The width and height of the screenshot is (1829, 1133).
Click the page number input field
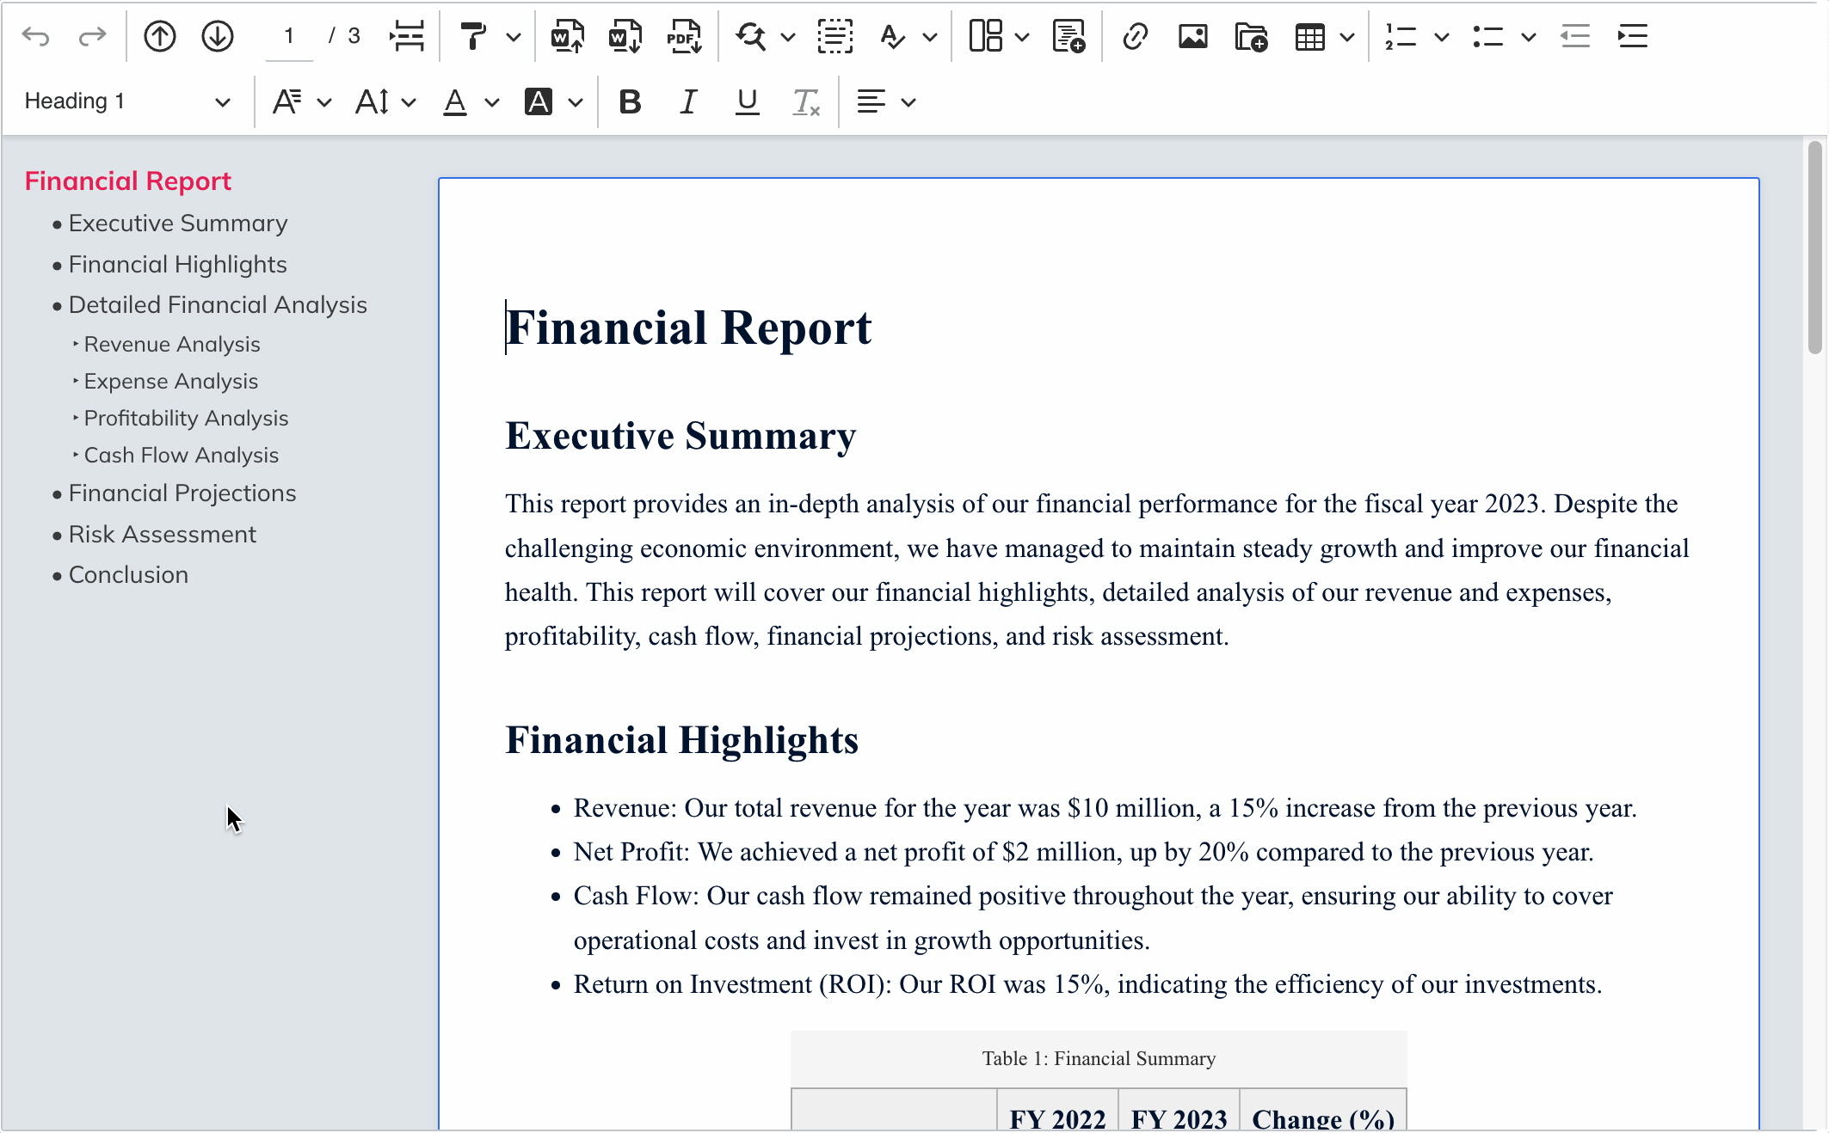coord(289,37)
